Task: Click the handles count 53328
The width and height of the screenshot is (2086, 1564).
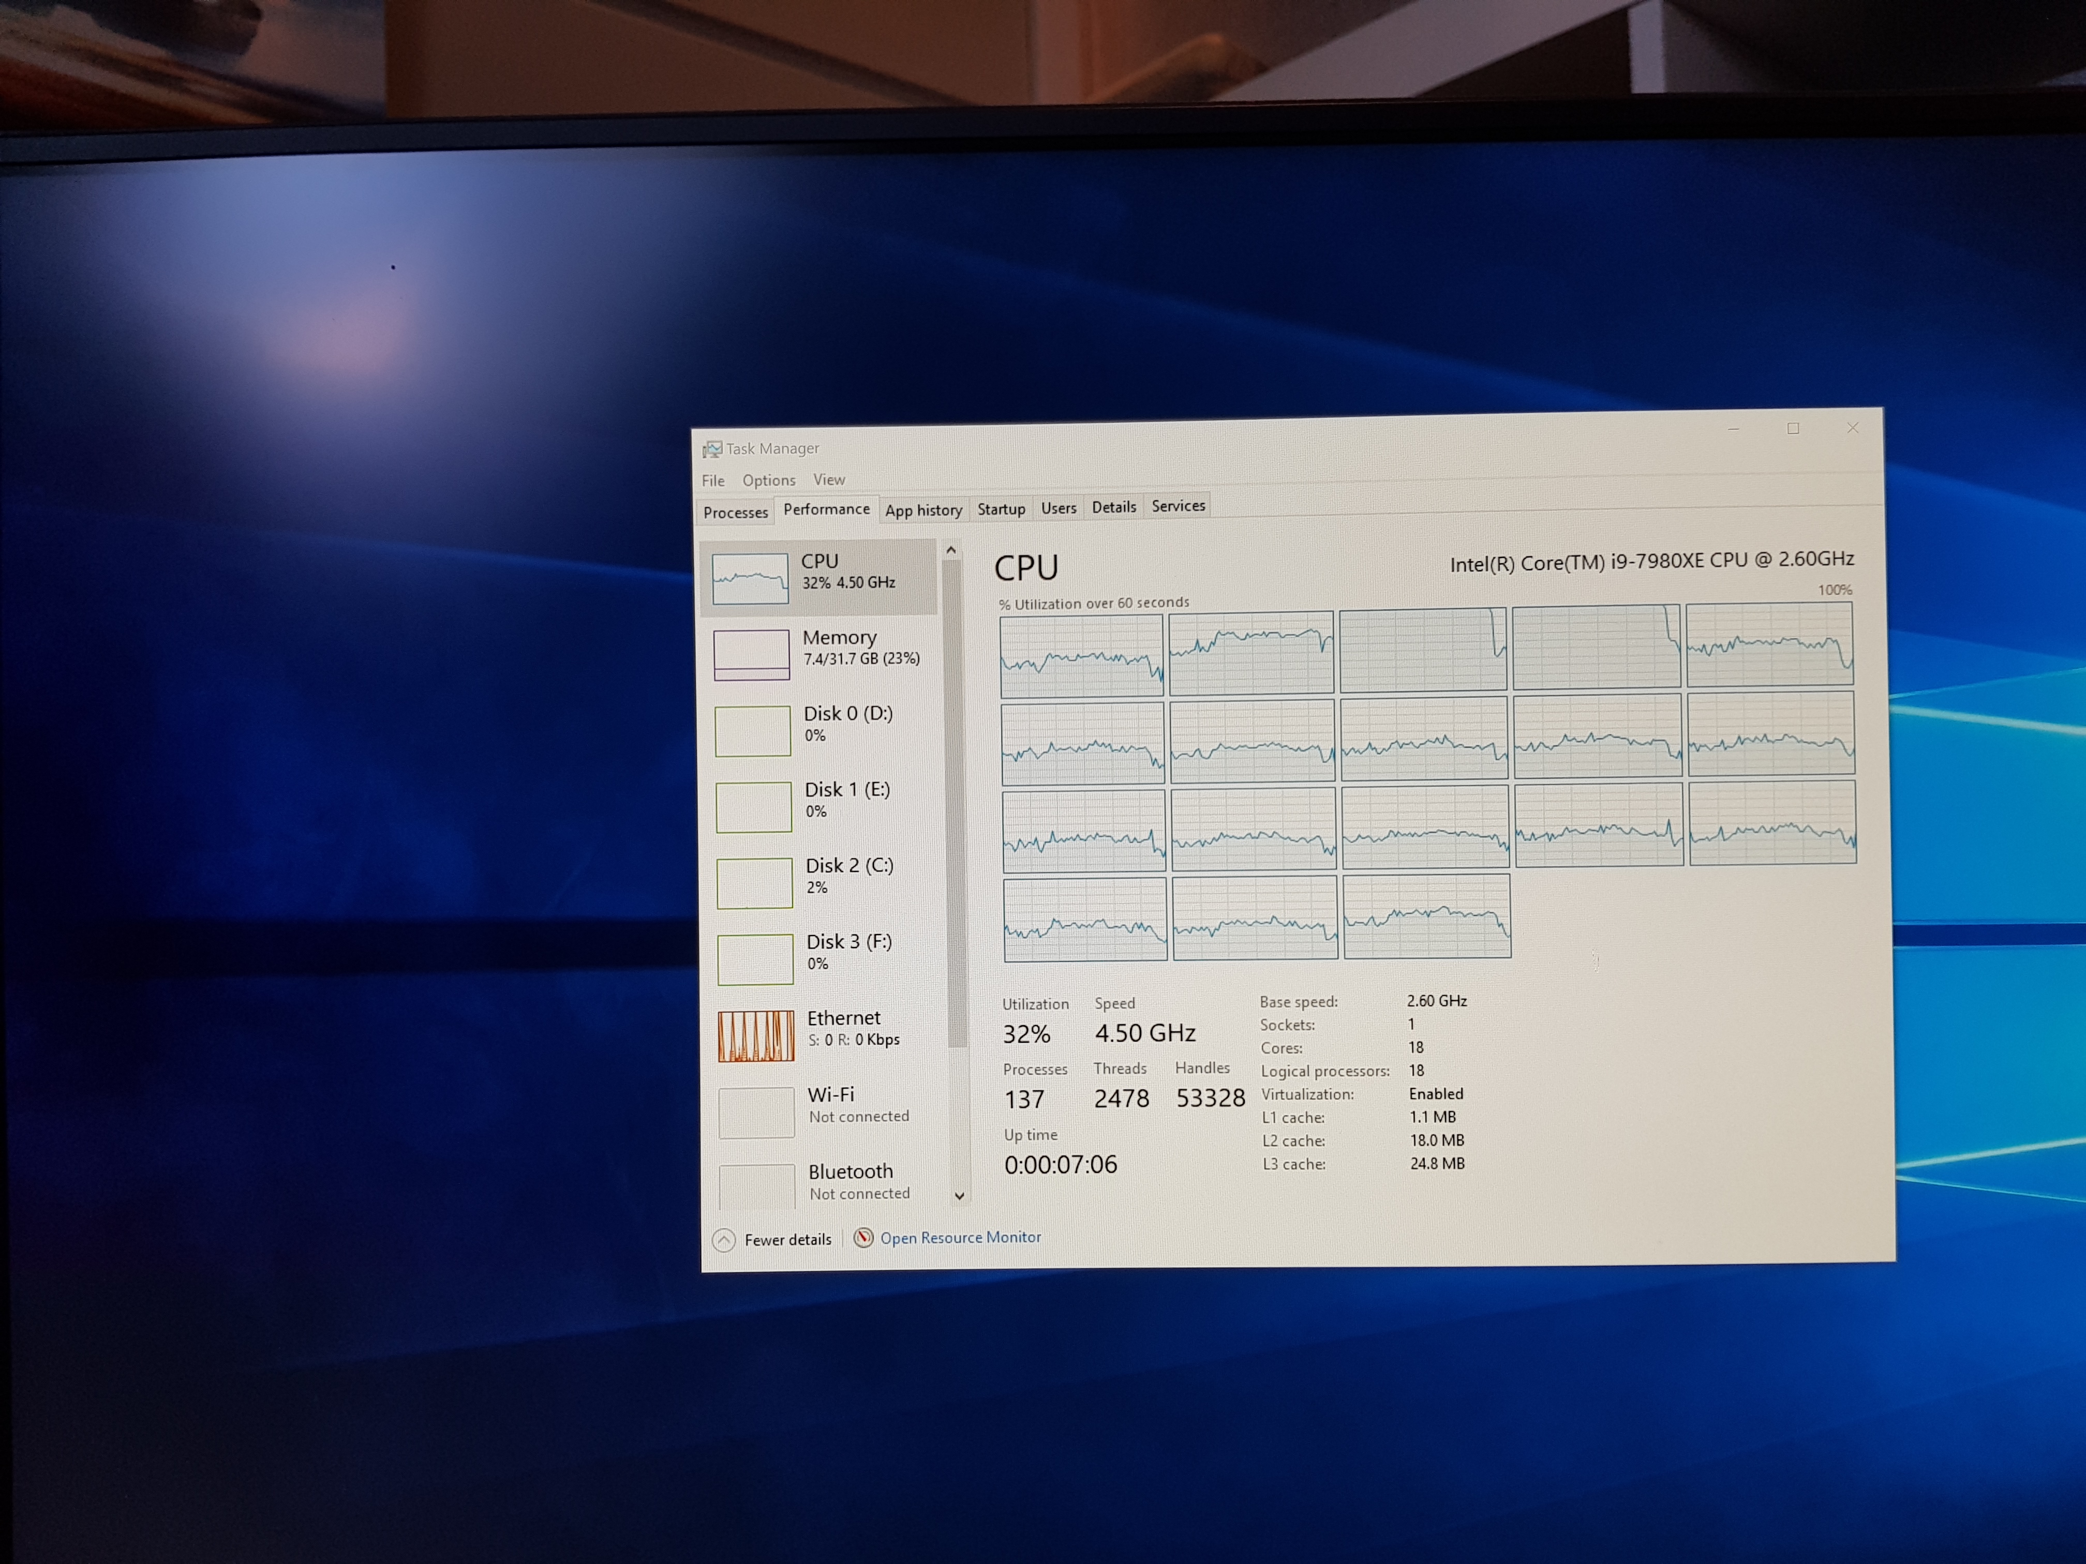Action: (1211, 1097)
